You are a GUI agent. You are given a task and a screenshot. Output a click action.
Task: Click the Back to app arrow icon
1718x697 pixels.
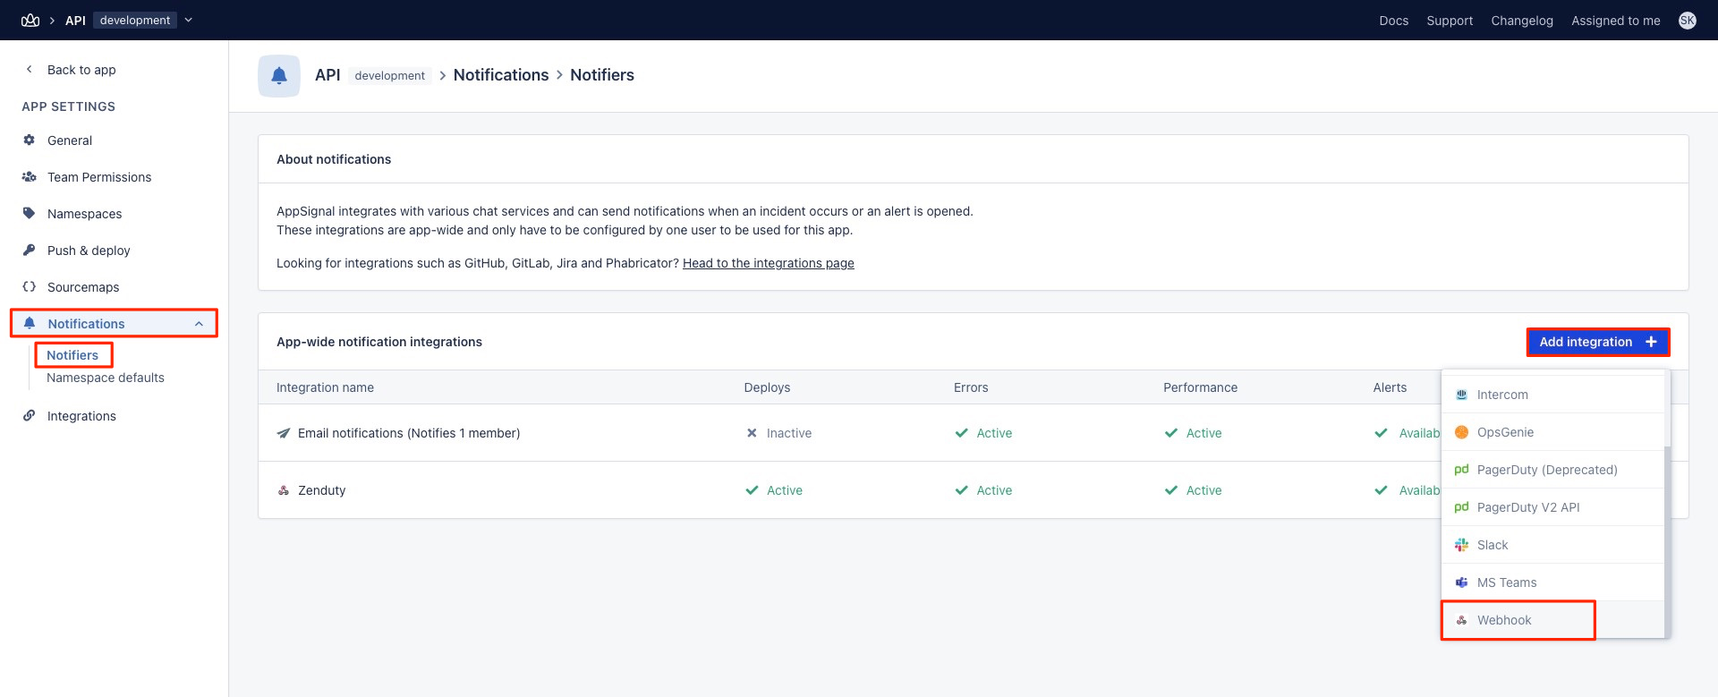29,69
